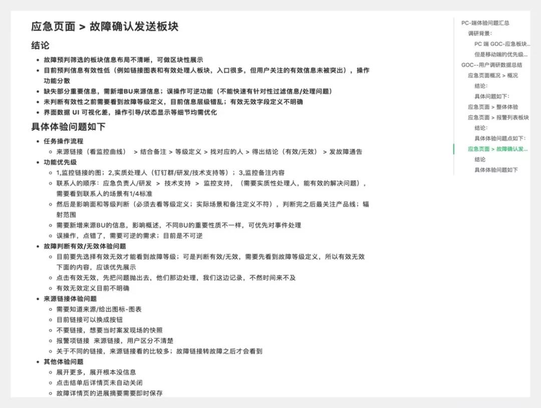
Task: Click the '功能优先级' bullet heading
Action: tap(60, 162)
